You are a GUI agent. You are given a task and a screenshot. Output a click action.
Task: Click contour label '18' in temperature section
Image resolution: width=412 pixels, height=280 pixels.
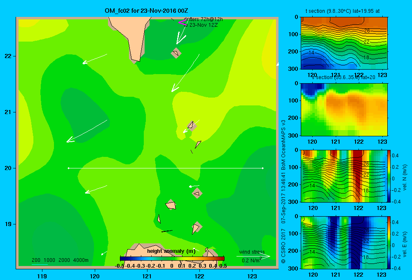pos(366,58)
